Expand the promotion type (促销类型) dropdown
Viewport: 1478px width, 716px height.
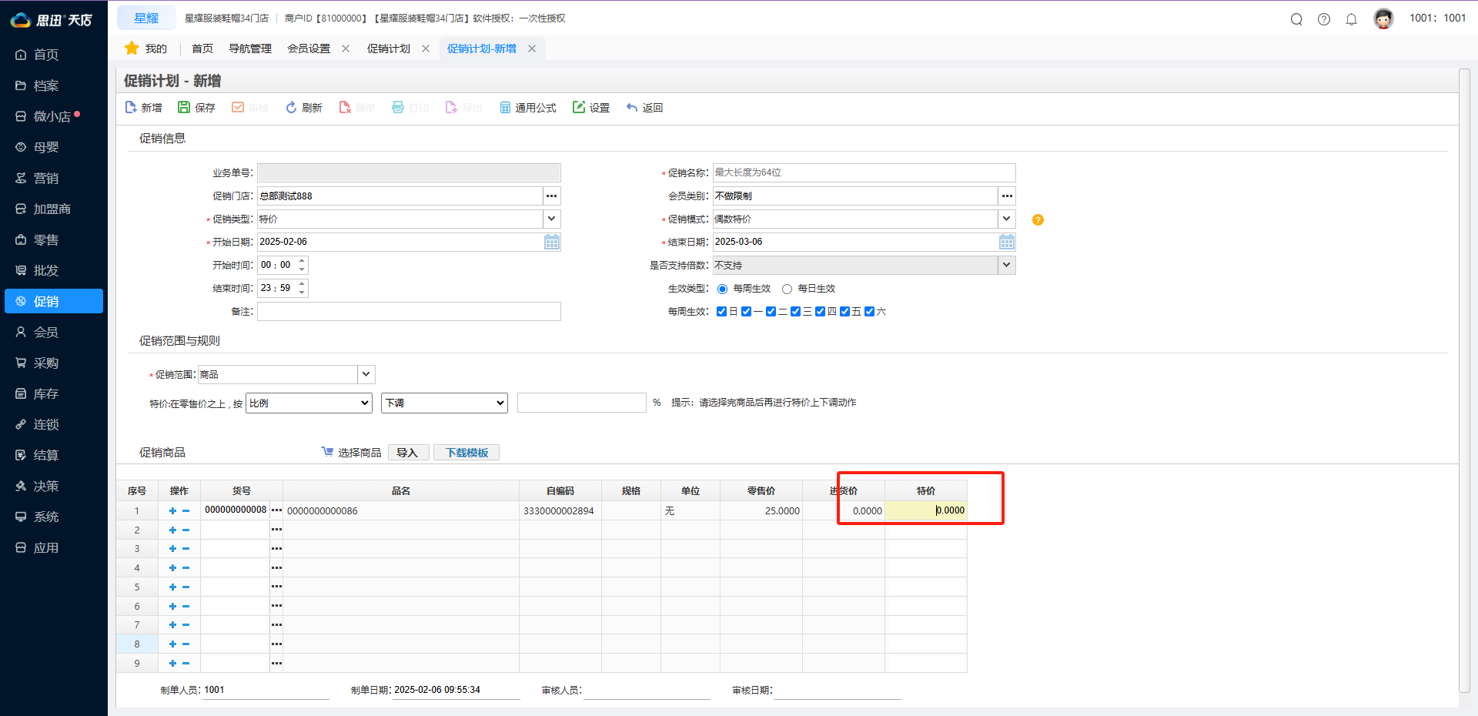(x=552, y=219)
